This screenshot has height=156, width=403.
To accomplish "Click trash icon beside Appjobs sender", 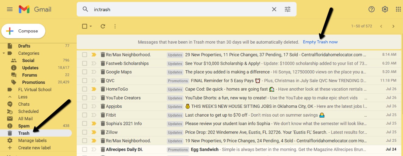I will click(x=102, y=106).
